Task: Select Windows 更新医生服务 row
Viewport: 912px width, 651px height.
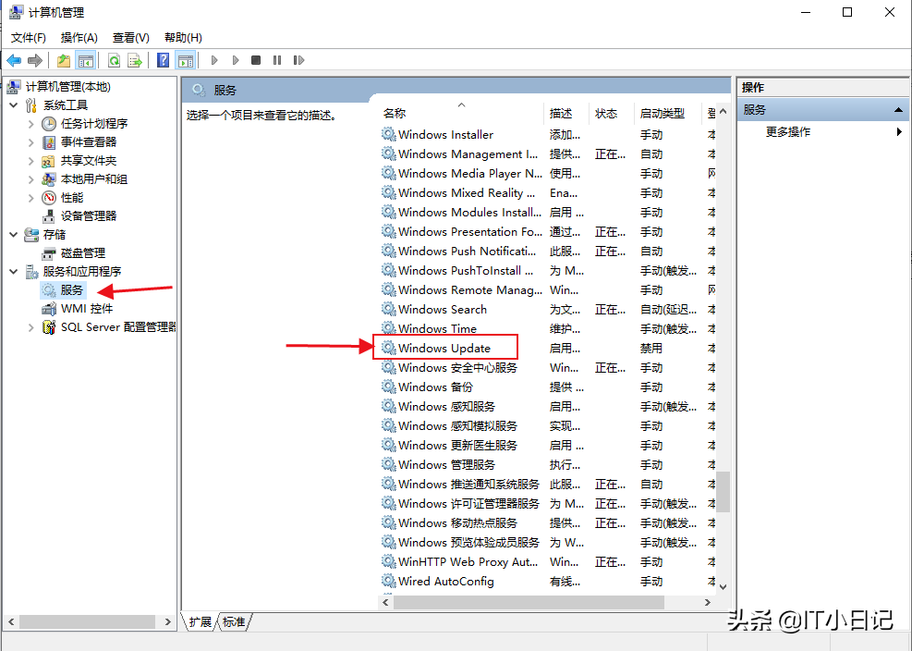Action: (548, 446)
